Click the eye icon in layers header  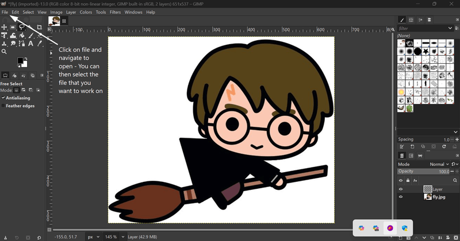coord(401,180)
